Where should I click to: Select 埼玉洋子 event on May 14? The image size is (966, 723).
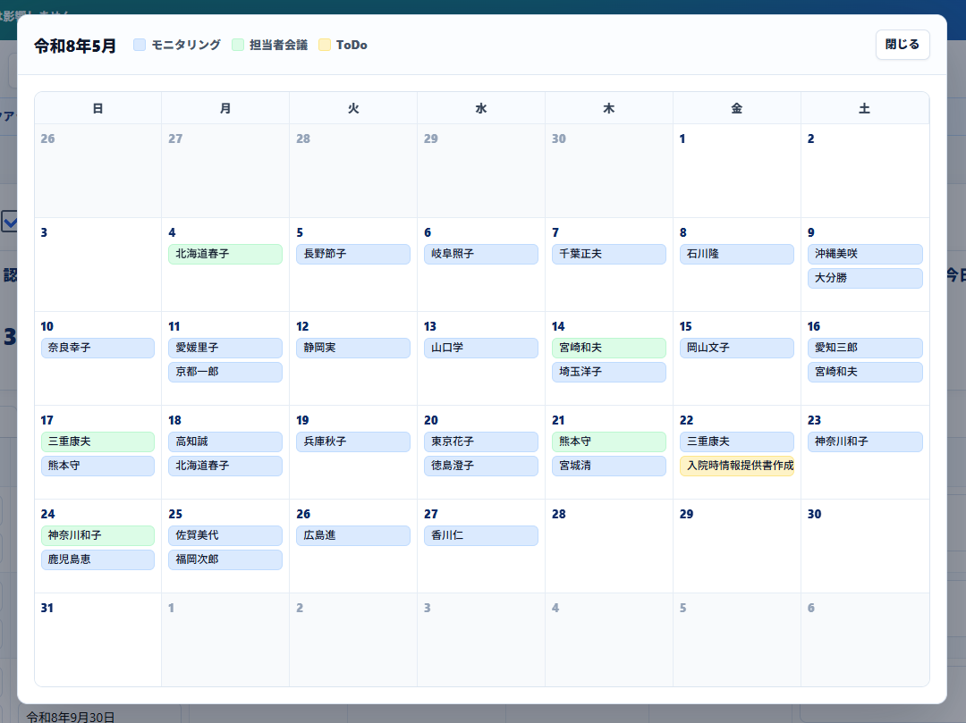pos(609,373)
